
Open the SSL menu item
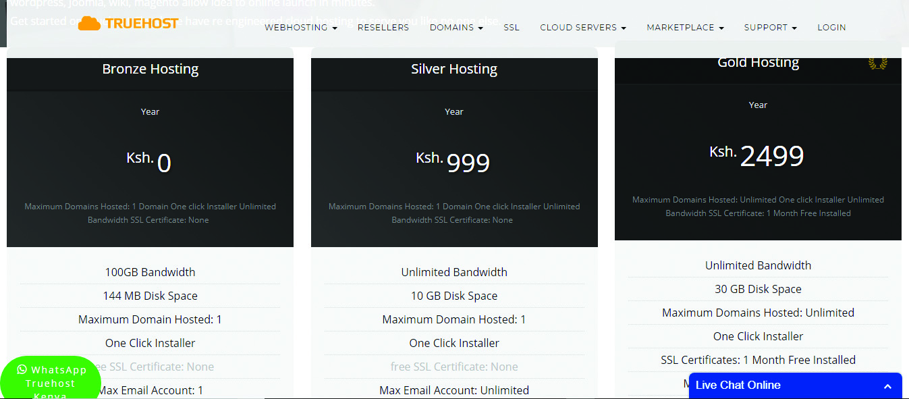pyautogui.click(x=512, y=28)
